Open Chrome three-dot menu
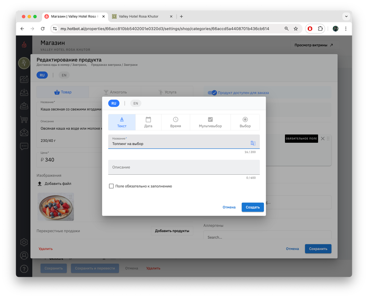The image size is (368, 298). click(x=346, y=29)
